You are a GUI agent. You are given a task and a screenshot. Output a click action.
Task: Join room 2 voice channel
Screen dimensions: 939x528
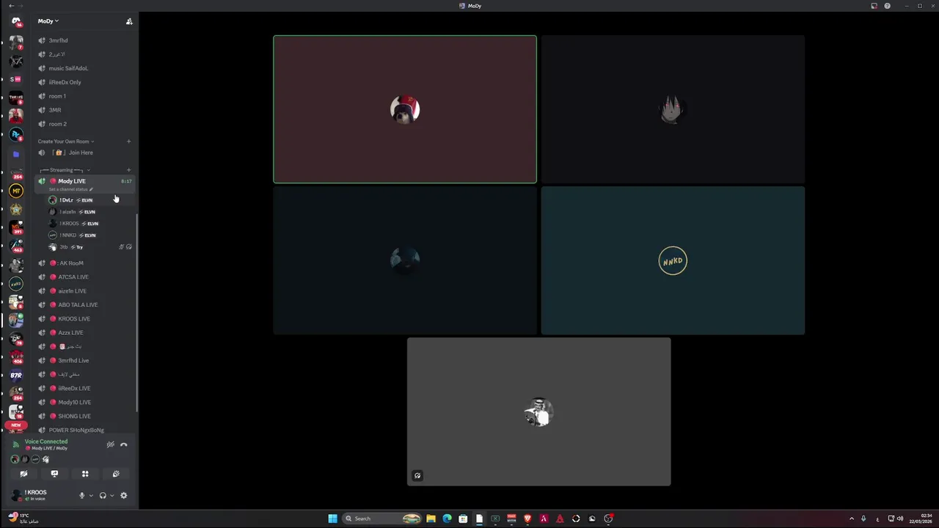click(85, 124)
